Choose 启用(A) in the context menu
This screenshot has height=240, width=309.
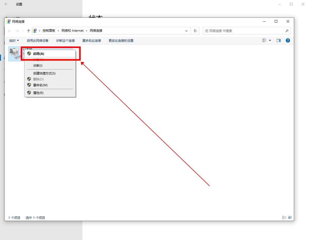click(x=39, y=54)
